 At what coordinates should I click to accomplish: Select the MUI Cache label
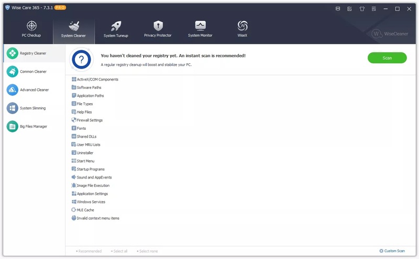(x=85, y=210)
